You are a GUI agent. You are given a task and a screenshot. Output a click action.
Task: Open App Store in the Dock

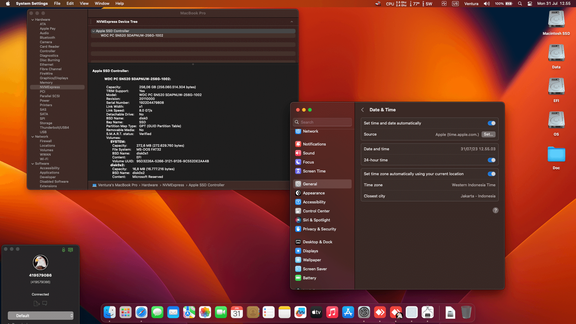click(348, 312)
